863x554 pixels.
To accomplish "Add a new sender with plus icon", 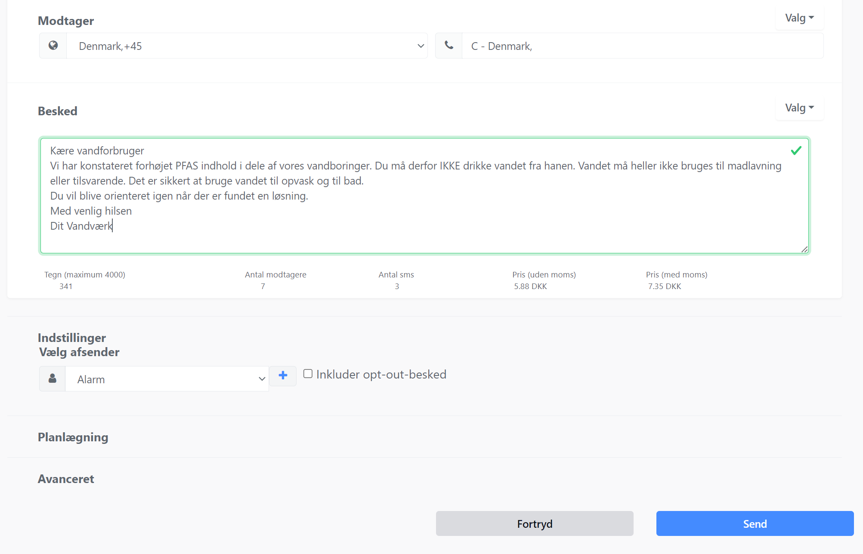I will coord(283,375).
